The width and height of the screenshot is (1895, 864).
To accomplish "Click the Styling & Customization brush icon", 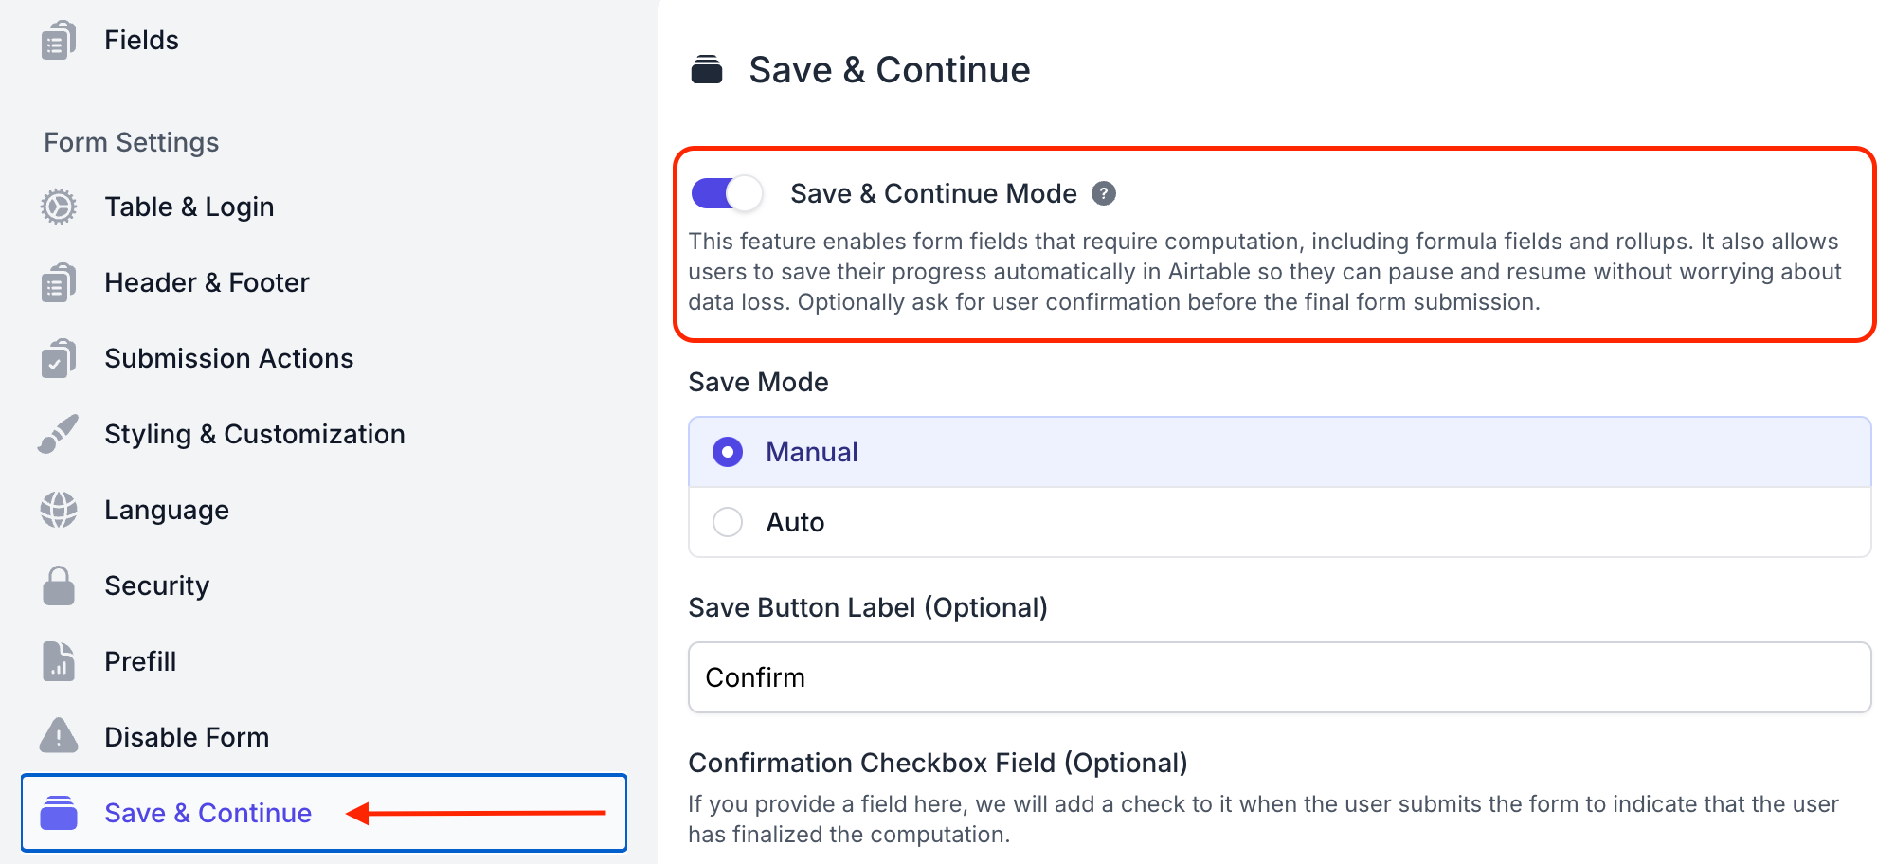I will coord(59,434).
